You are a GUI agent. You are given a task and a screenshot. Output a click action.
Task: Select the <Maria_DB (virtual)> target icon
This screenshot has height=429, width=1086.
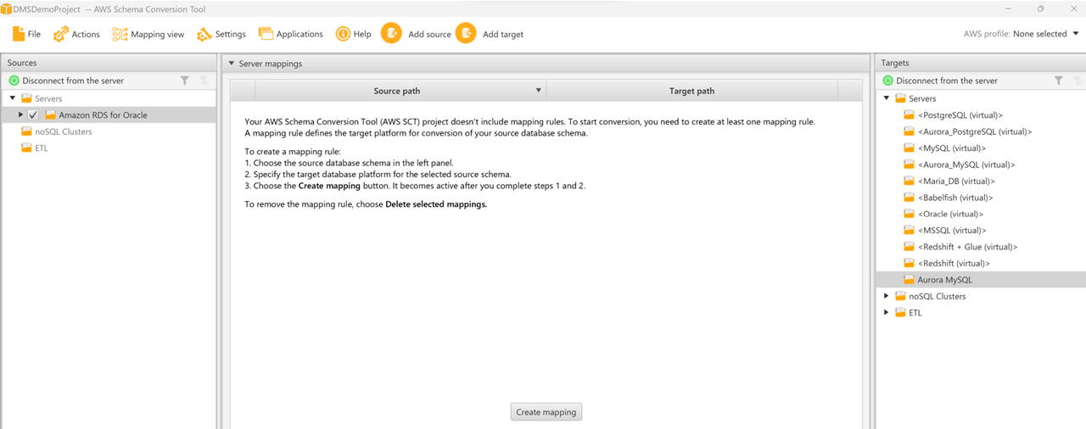(x=909, y=181)
